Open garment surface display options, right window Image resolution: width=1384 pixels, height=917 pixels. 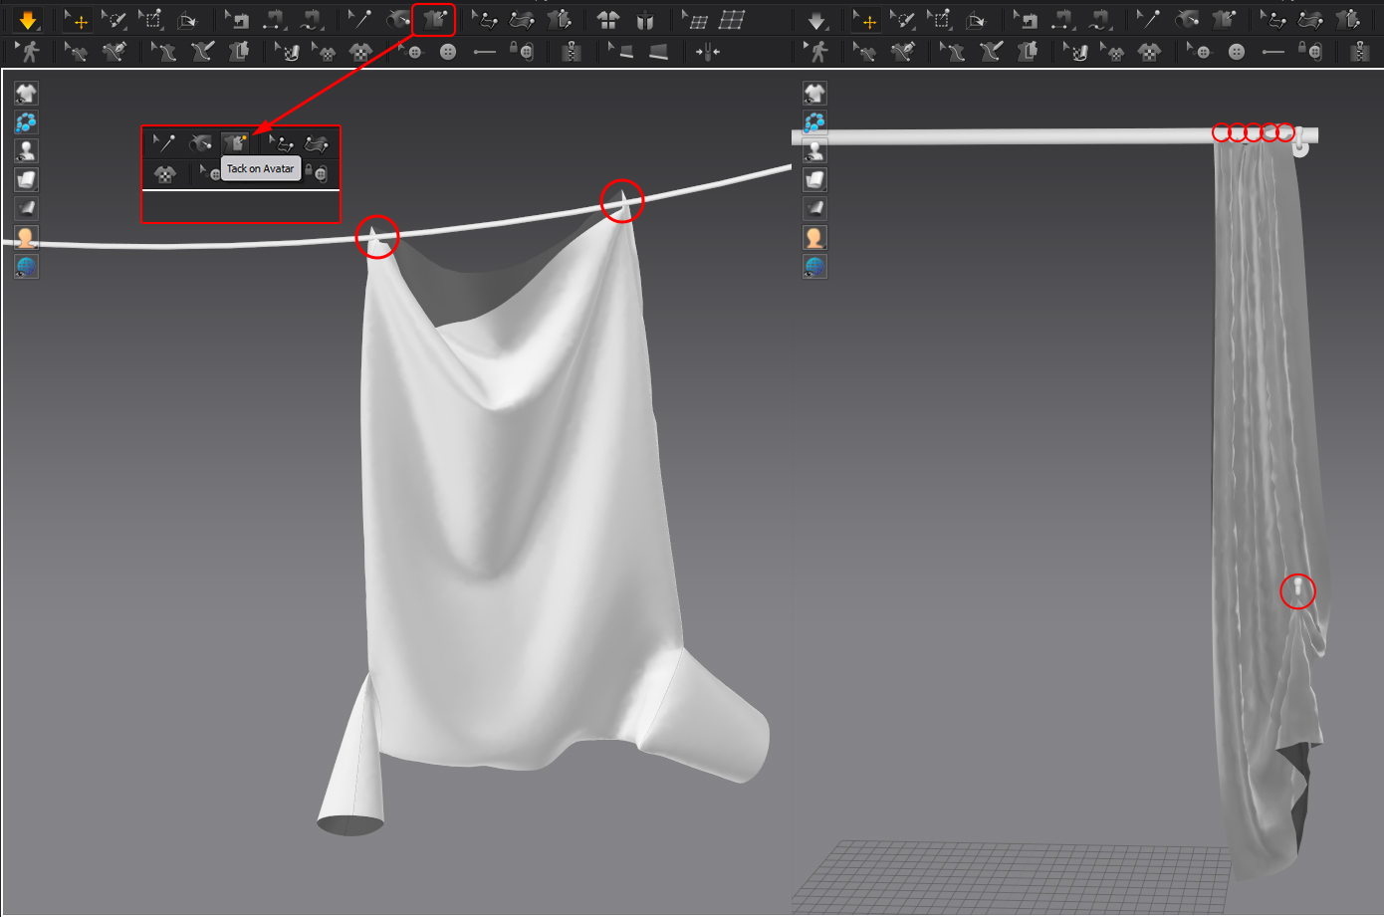[x=814, y=180]
